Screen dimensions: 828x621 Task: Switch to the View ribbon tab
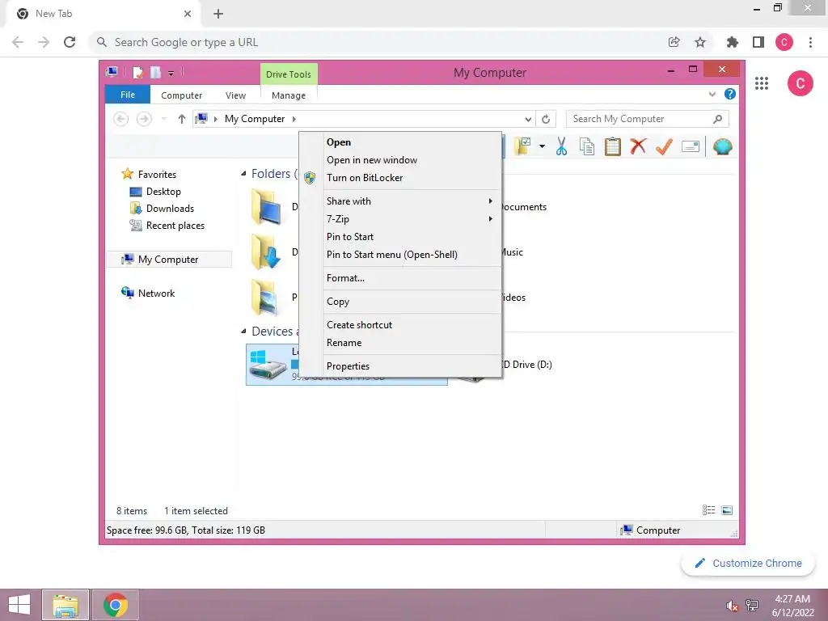point(235,95)
